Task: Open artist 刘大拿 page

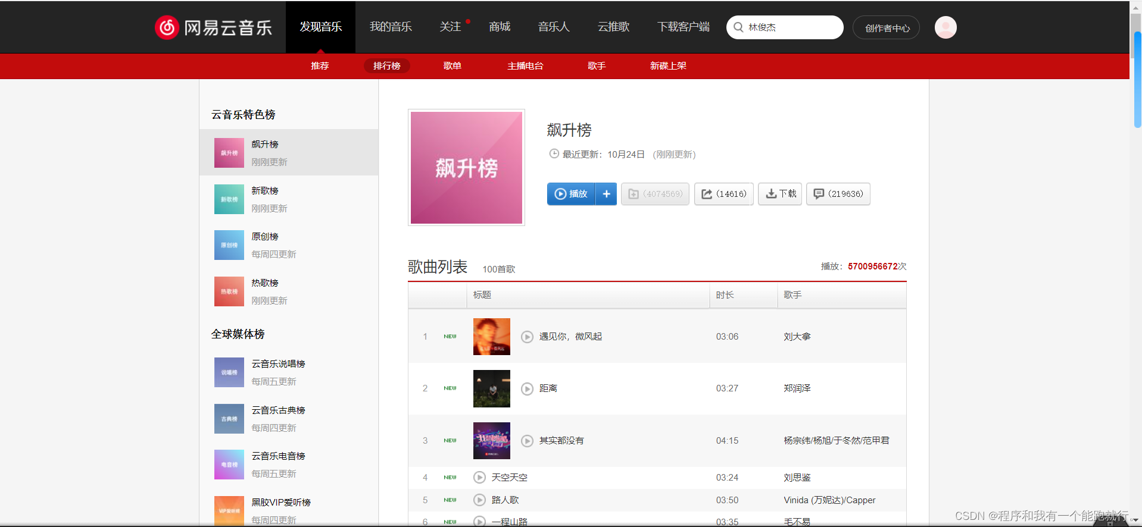Action: [x=797, y=337]
